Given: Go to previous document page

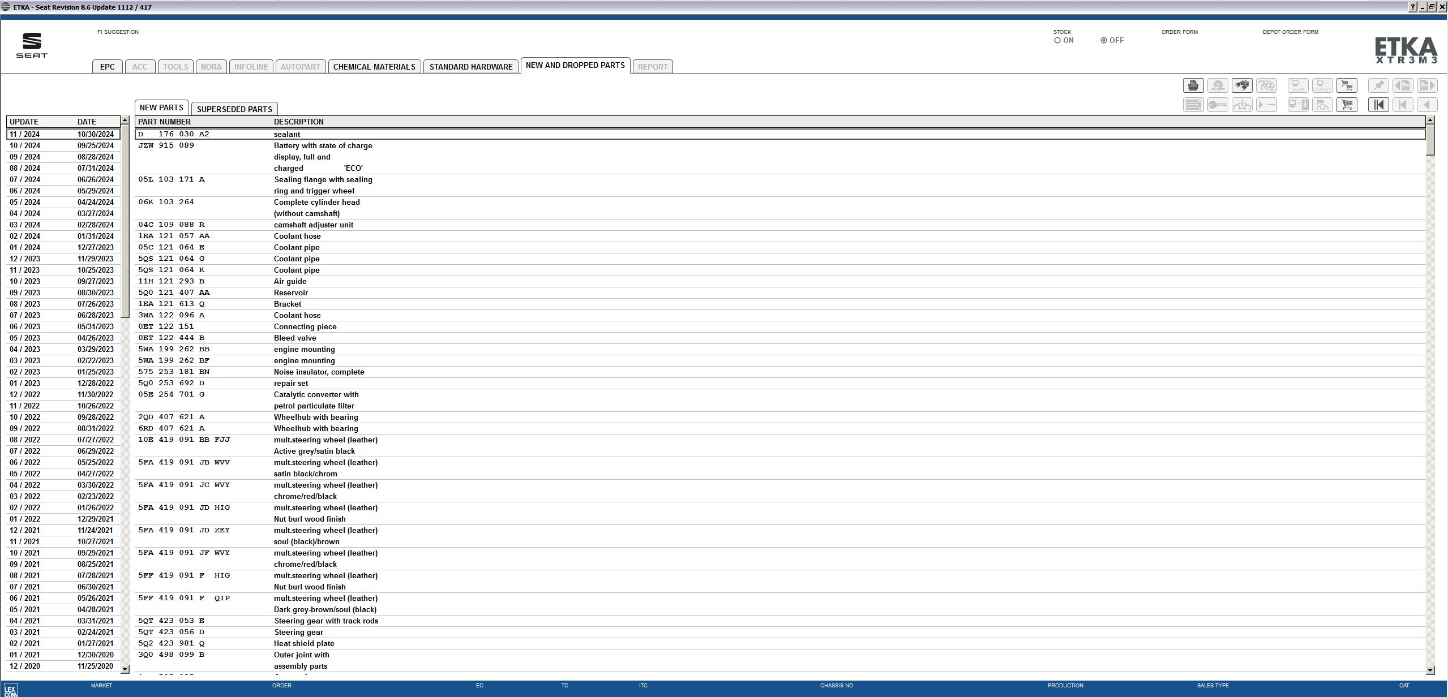Looking at the screenshot, I should pyautogui.click(x=1403, y=85).
